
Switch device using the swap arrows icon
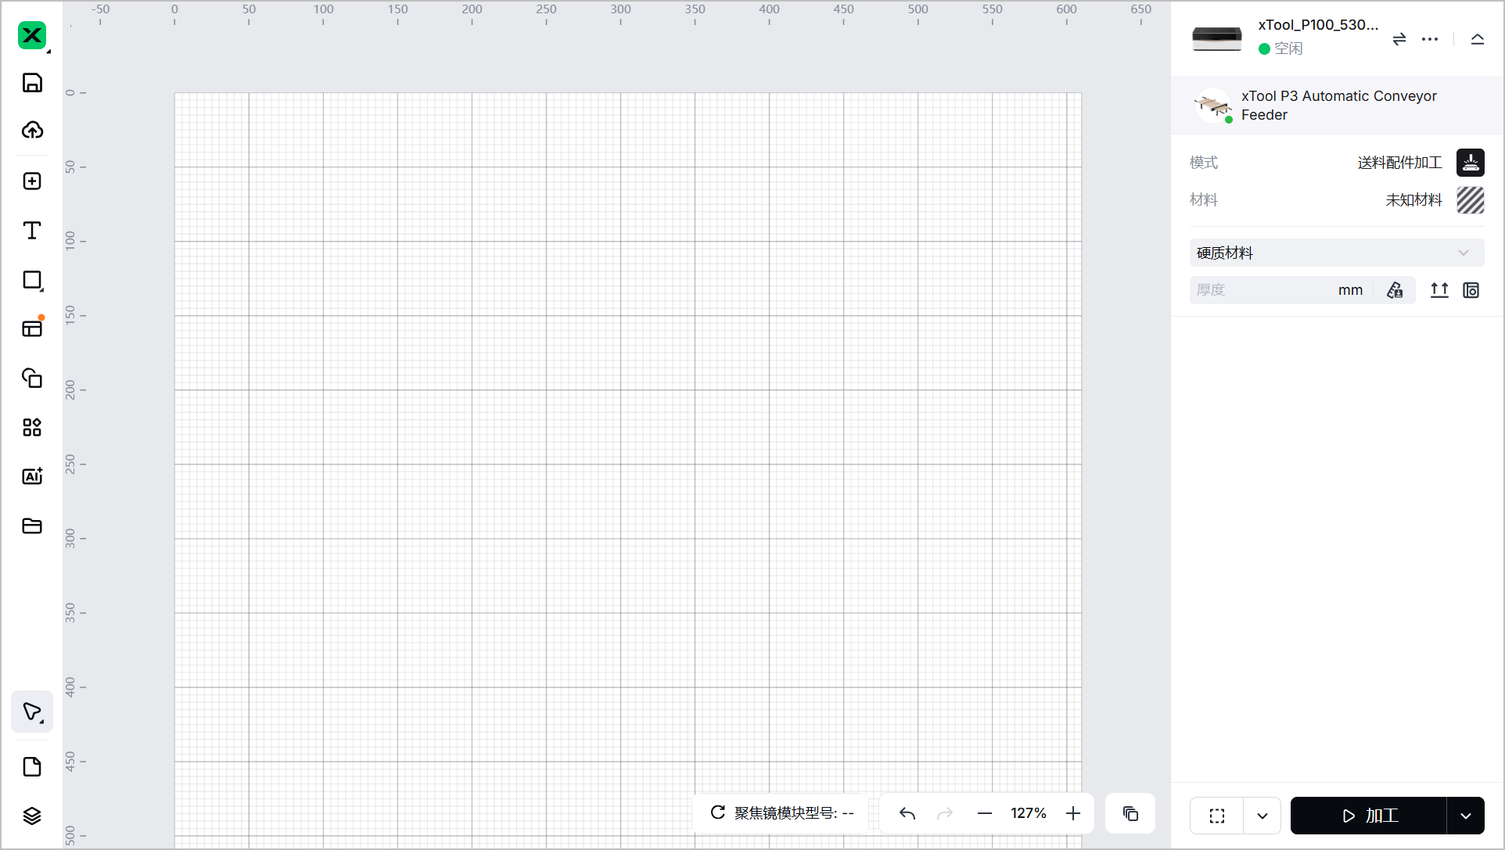tap(1399, 39)
